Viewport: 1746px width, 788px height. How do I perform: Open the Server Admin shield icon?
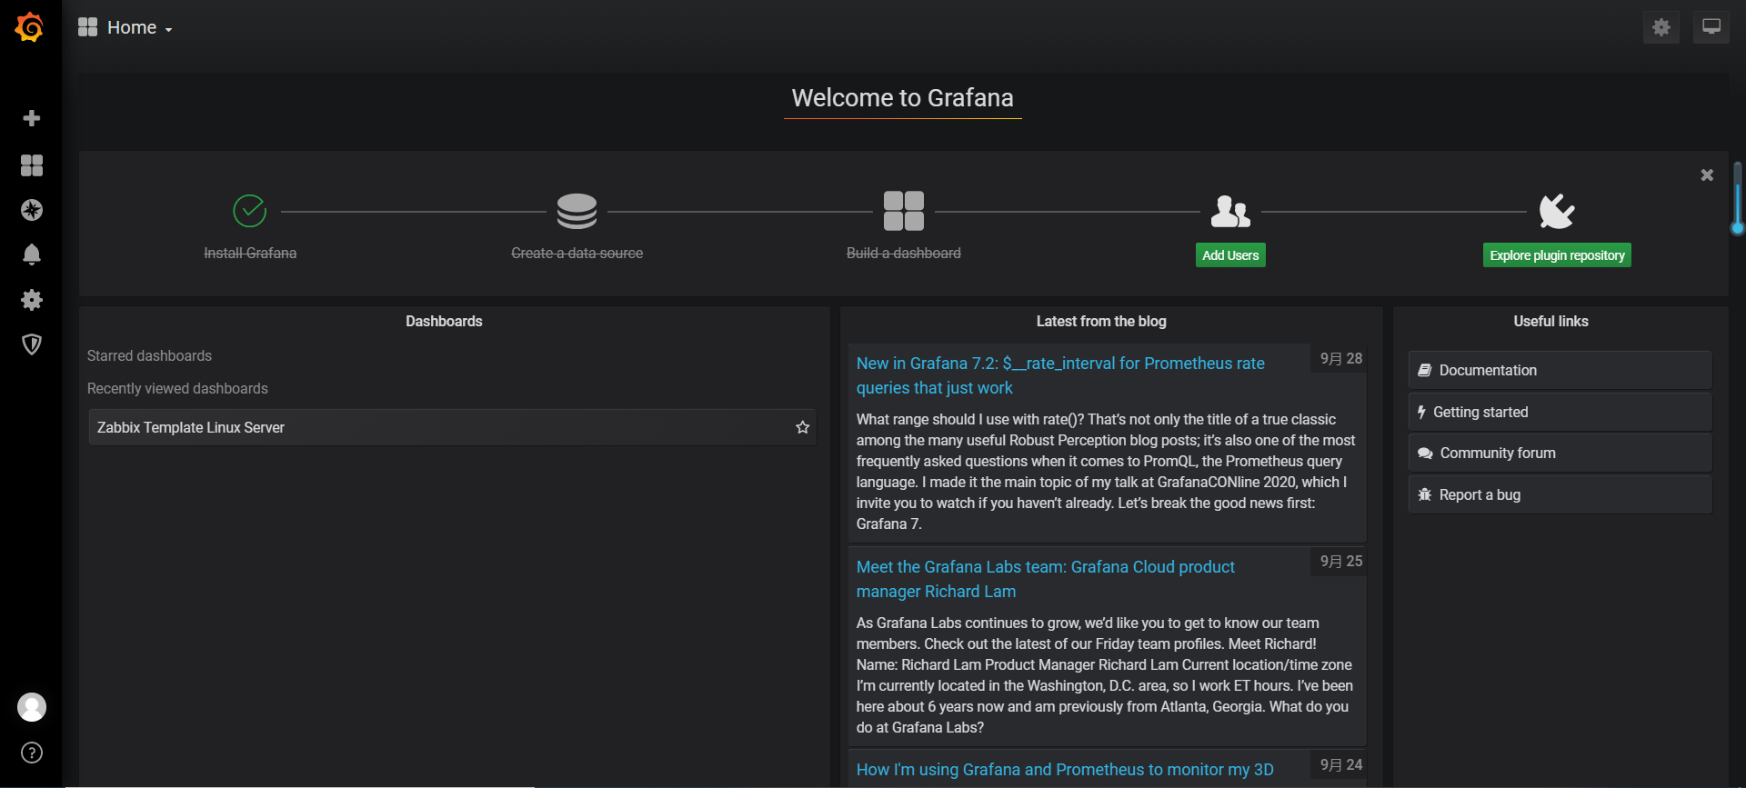tap(32, 344)
